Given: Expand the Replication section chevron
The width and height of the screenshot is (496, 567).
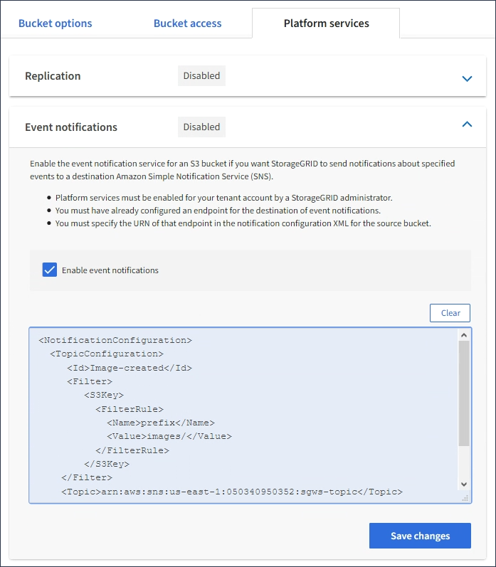Looking at the screenshot, I should [x=467, y=78].
